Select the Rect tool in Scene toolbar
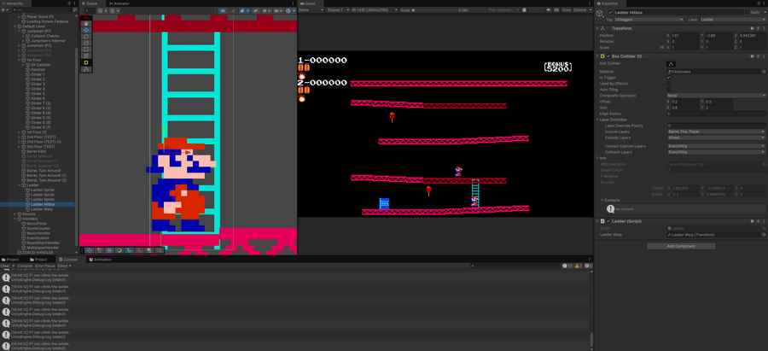 pos(86,49)
